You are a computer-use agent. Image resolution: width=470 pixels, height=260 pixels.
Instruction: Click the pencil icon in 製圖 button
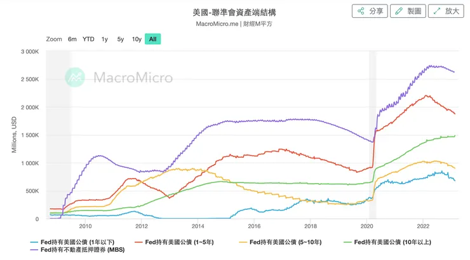(x=399, y=11)
